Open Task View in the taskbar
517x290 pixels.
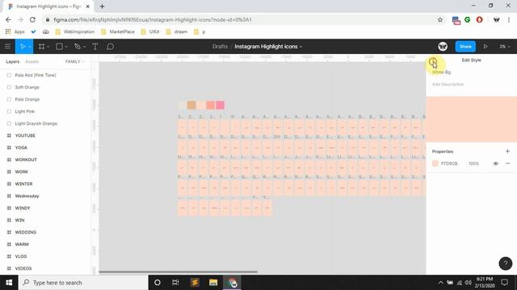click(x=175, y=283)
